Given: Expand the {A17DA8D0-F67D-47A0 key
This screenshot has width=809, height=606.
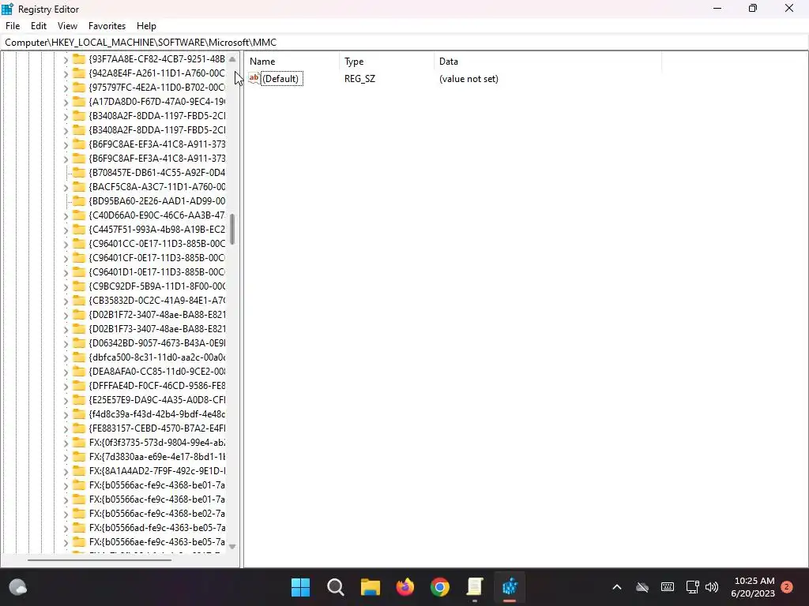Looking at the screenshot, I should click(66, 102).
